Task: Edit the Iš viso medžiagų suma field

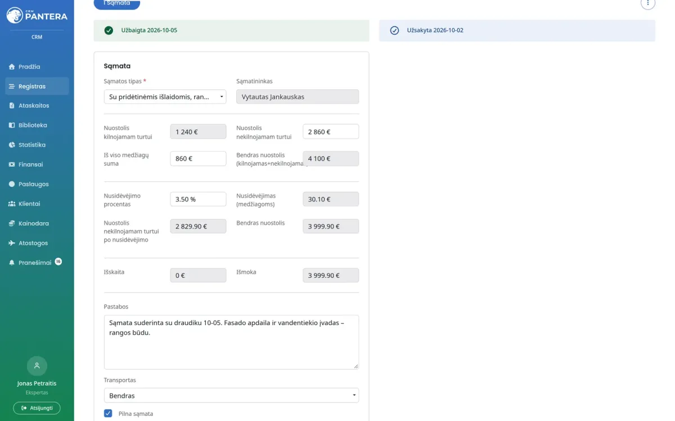Action: [x=198, y=159]
